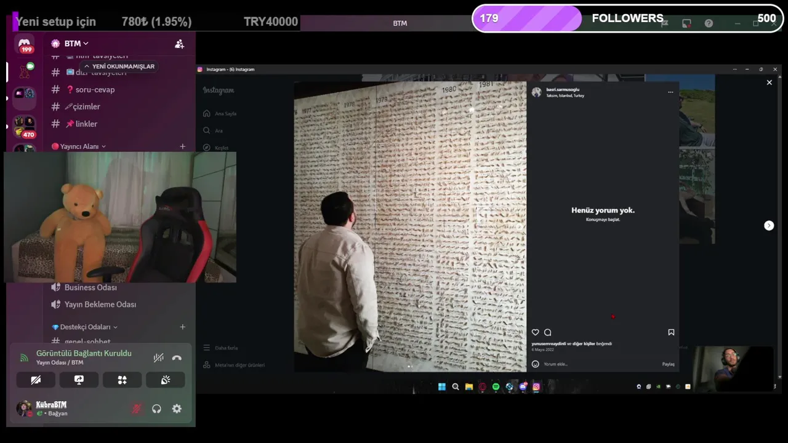The height and width of the screenshot is (443, 788).
Task: Add channel to Yayıncı Alanı with plus
Action: [x=182, y=146]
